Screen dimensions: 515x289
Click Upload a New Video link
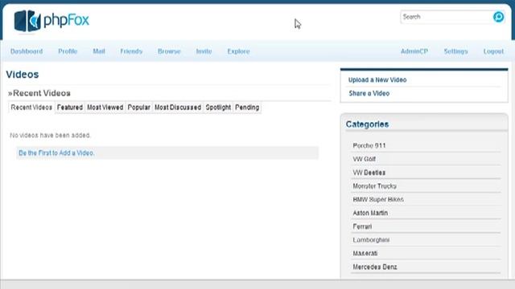pos(377,80)
